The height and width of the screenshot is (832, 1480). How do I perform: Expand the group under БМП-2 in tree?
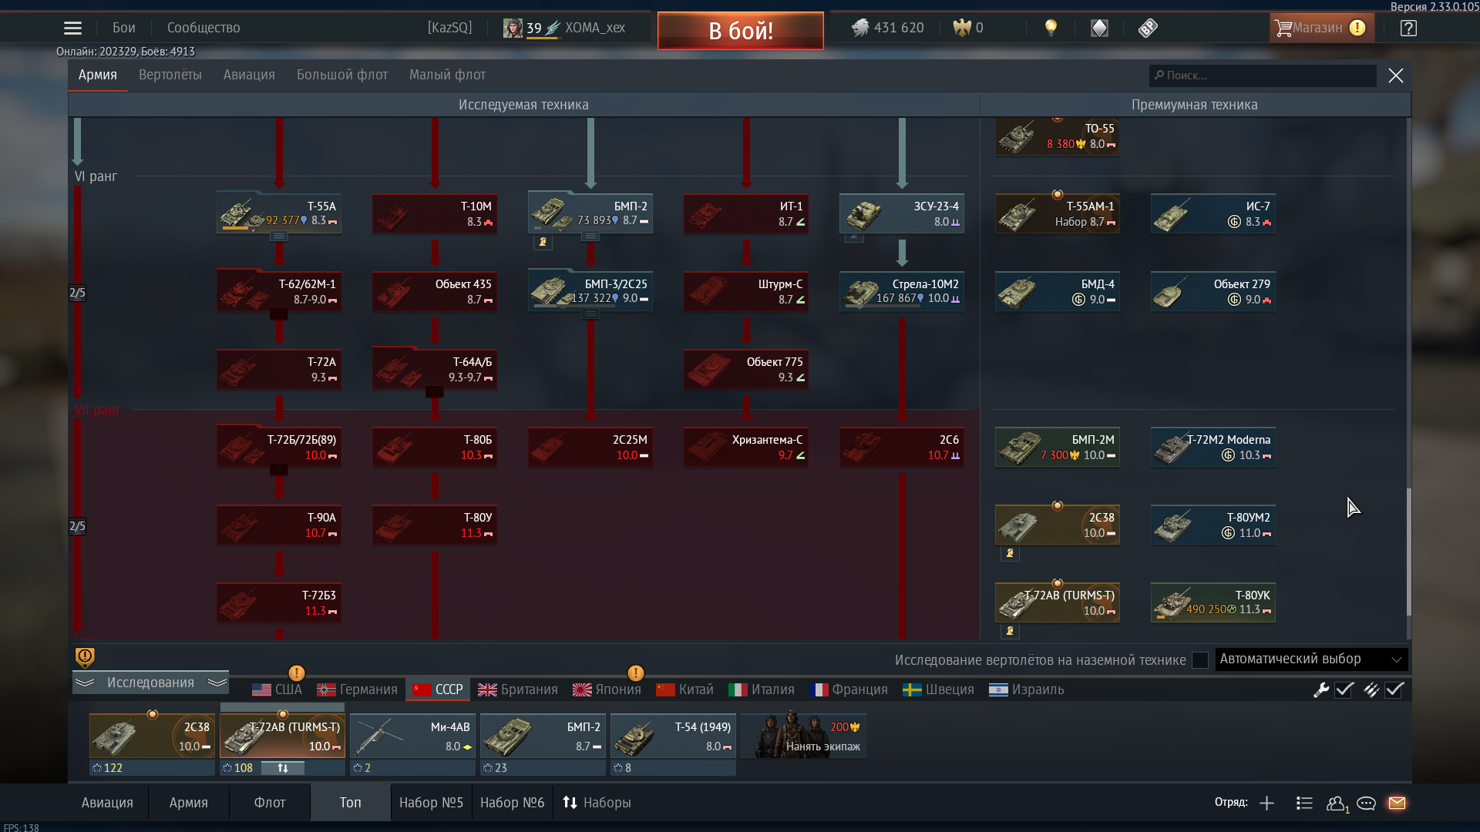point(590,237)
